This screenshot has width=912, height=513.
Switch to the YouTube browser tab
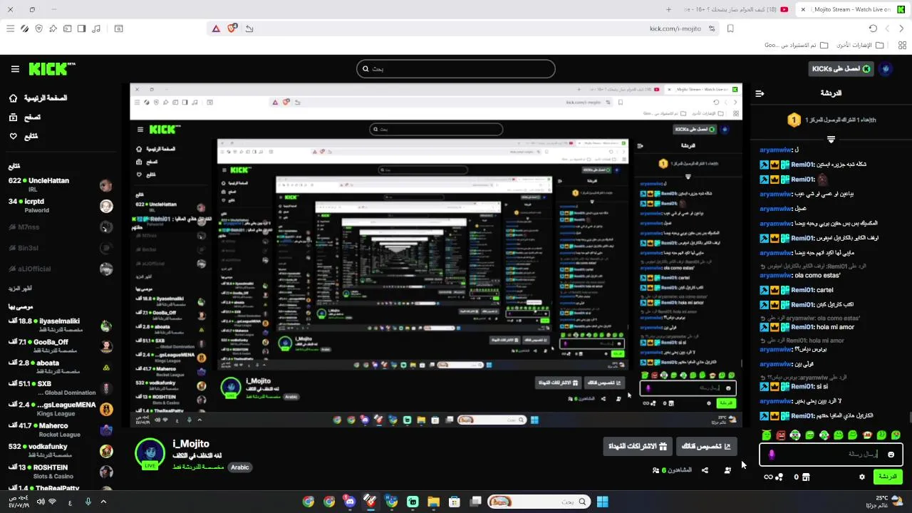click(x=735, y=9)
